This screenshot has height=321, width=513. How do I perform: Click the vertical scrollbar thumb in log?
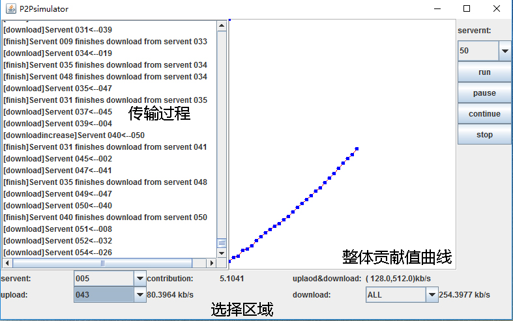[x=222, y=243]
